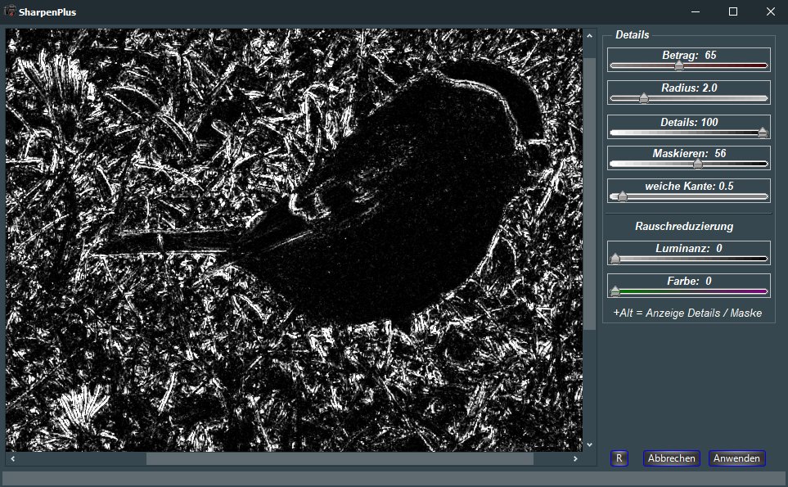Screen dimensions: 788x487
Task: Click the horizontal scrollbar thumb of preview
Action: [x=340, y=459]
